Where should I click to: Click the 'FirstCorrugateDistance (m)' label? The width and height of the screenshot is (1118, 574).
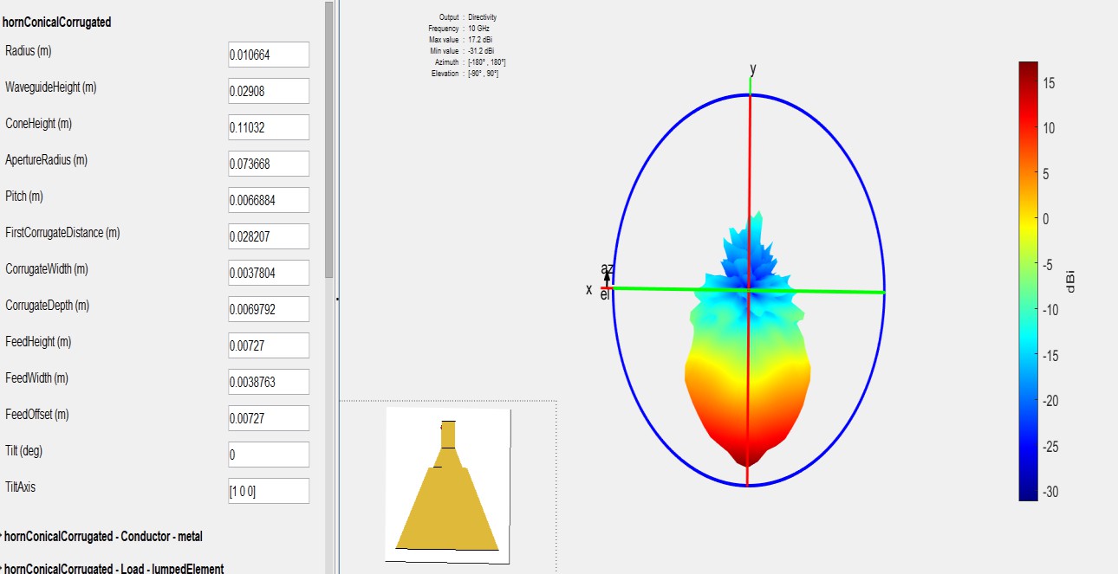62,233
